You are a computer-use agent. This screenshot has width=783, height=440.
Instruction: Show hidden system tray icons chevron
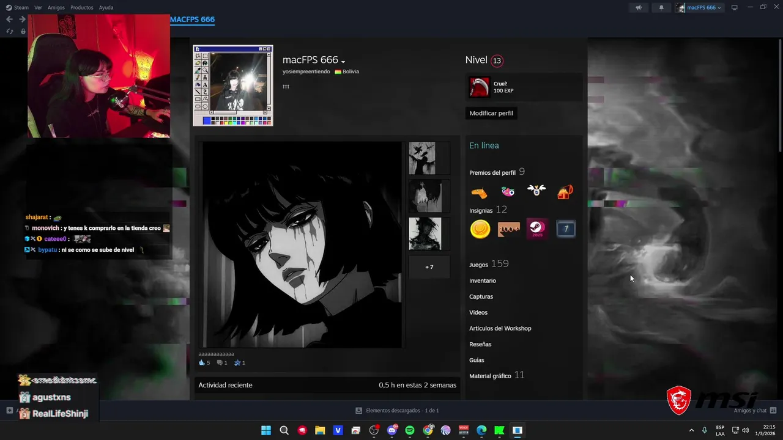coord(692,430)
